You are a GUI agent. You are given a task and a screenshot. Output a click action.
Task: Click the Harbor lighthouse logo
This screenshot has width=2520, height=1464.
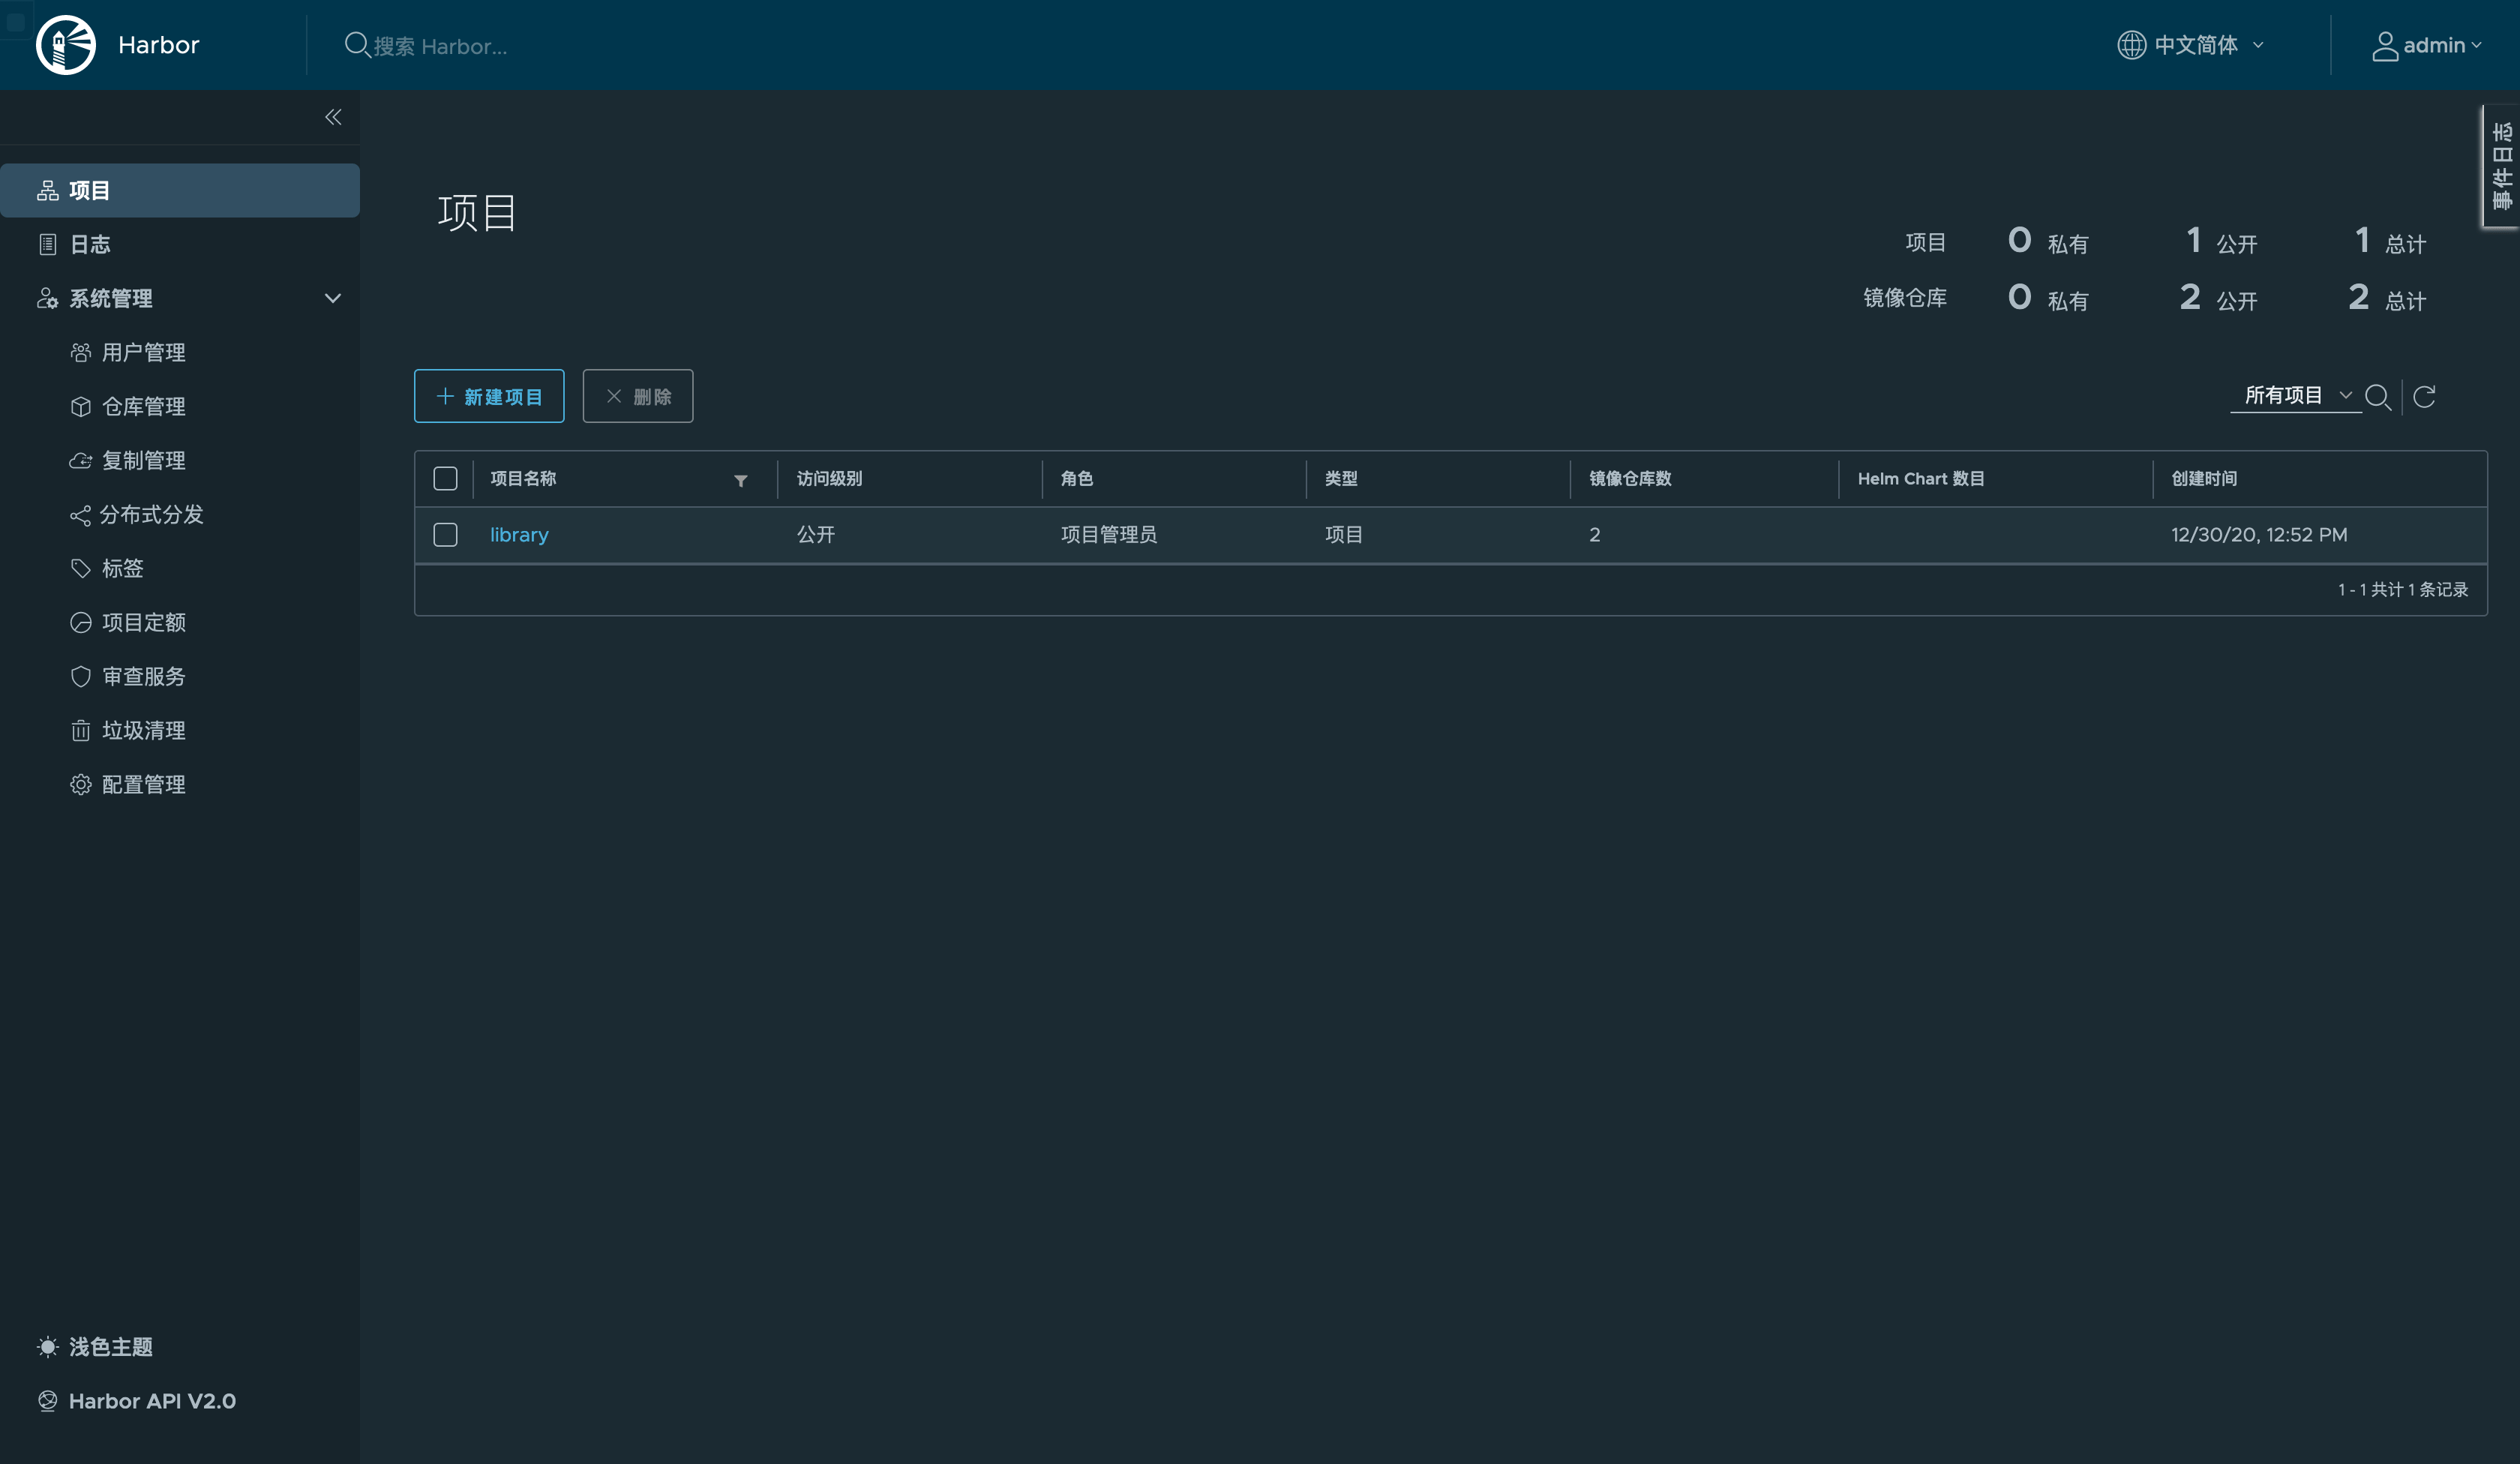(66, 45)
